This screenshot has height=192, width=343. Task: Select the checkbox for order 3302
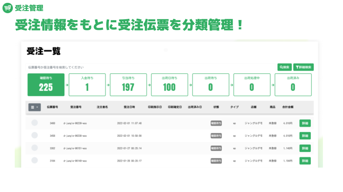tap(35, 148)
